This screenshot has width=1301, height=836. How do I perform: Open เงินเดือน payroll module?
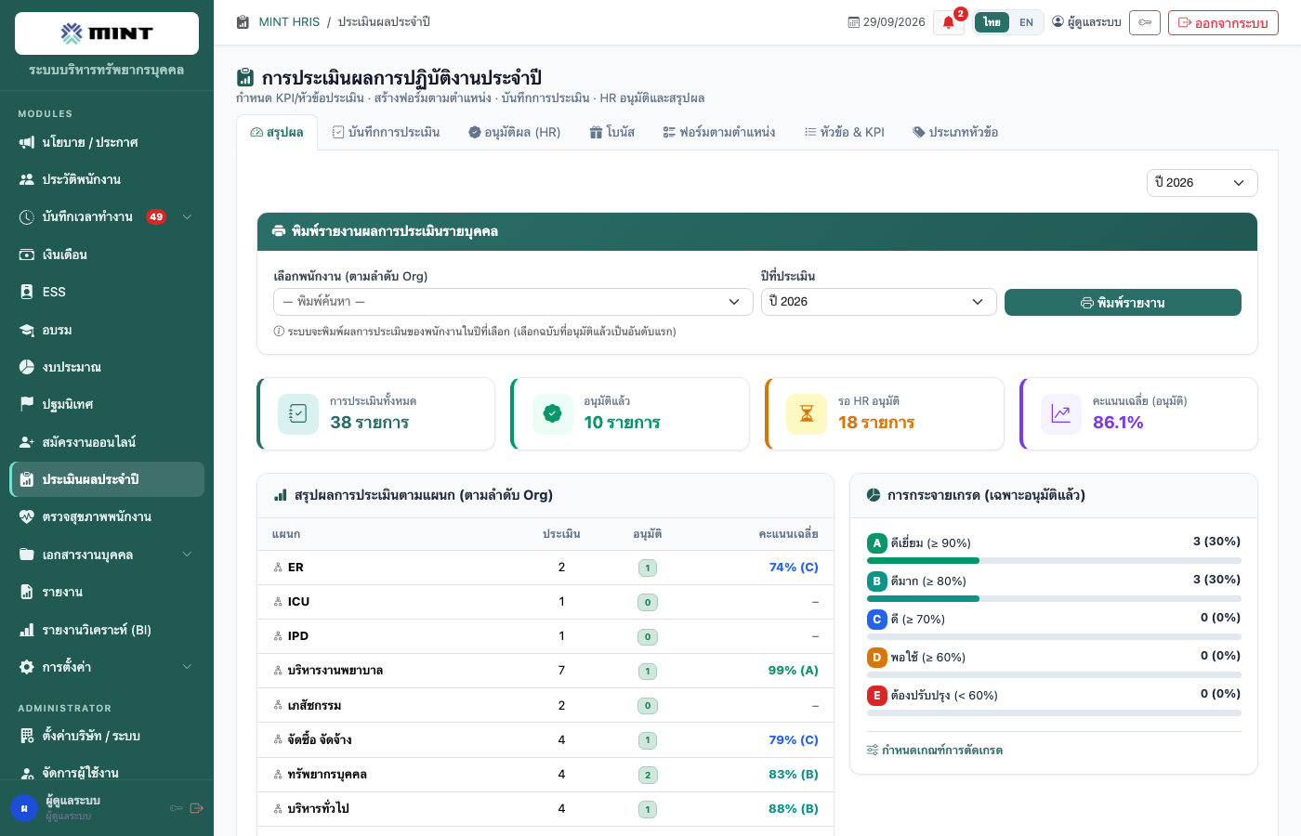point(107,255)
